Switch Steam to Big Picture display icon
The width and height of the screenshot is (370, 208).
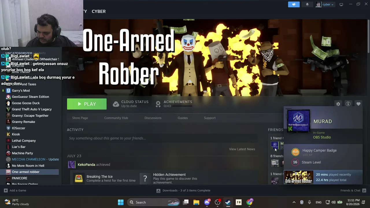(x=341, y=4)
